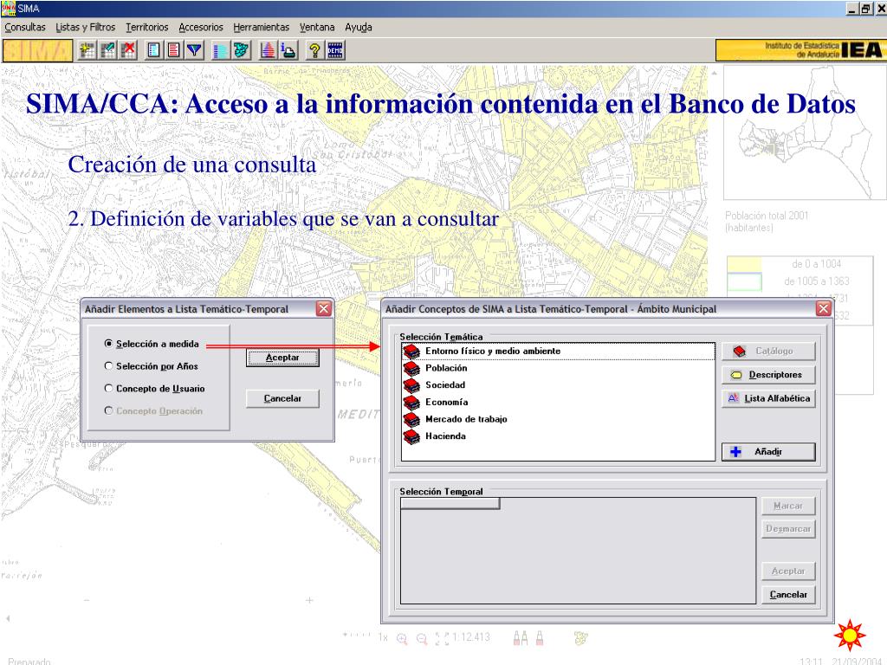Open the Ventana menu
Image resolution: width=887 pixels, height=665 pixels.
click(317, 27)
